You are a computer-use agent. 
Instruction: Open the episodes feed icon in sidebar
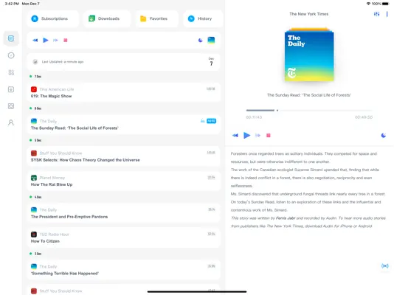(x=11, y=38)
